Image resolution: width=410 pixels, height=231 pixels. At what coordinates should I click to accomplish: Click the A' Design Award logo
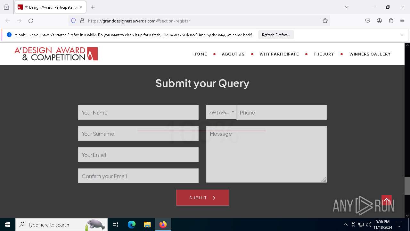56,54
